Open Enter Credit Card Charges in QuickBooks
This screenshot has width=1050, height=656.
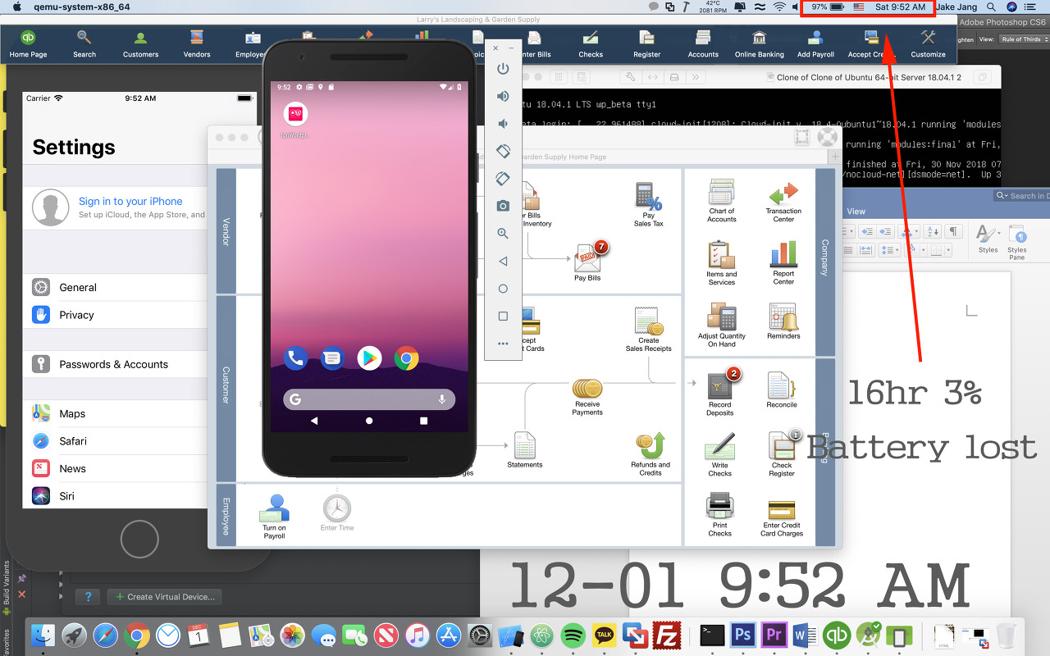click(782, 518)
